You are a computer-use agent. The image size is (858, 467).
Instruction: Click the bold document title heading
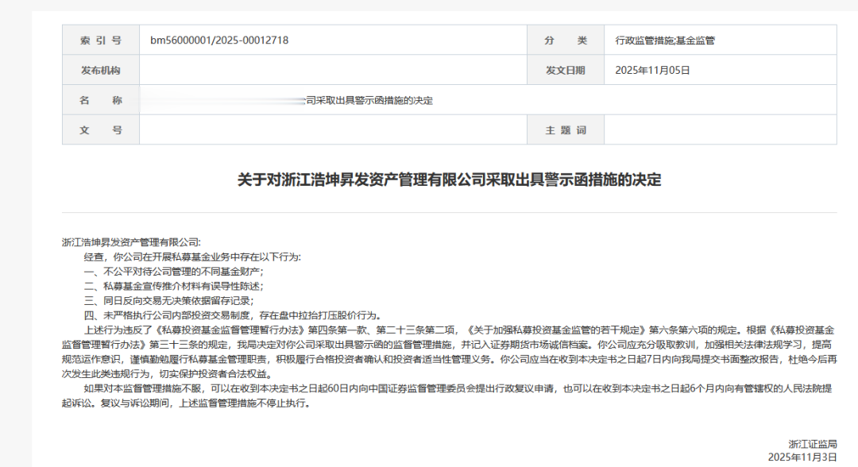449,179
